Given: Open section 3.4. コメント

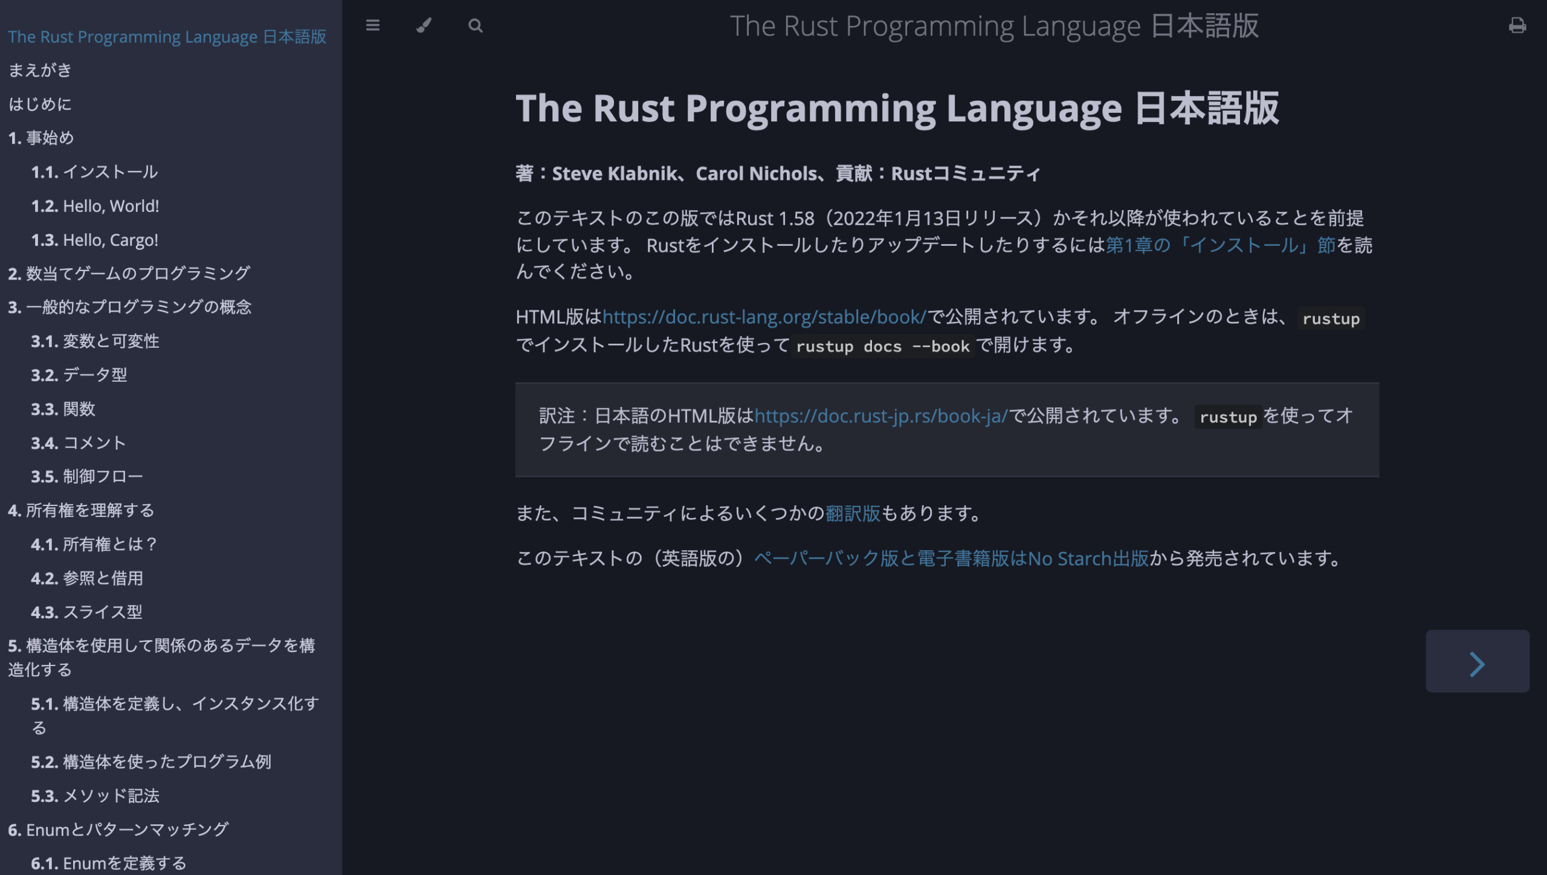Looking at the screenshot, I should point(79,443).
